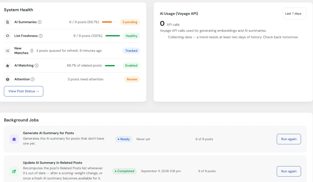313x182 pixels.
Task: Open the info tooltip beside AI Summaries
Action: (x=40, y=22)
